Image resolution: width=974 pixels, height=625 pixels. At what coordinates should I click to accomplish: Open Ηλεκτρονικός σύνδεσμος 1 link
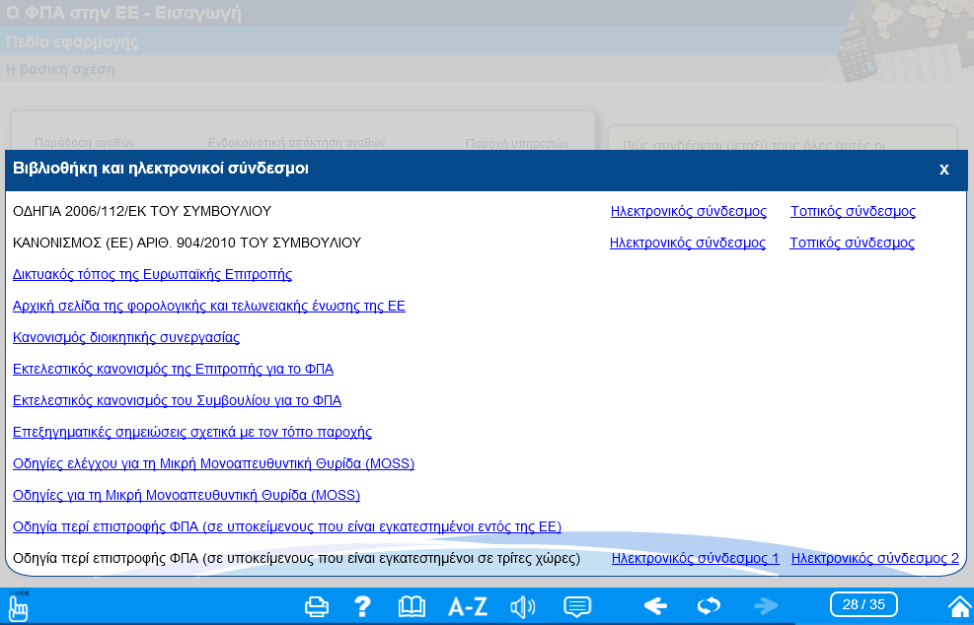point(695,559)
